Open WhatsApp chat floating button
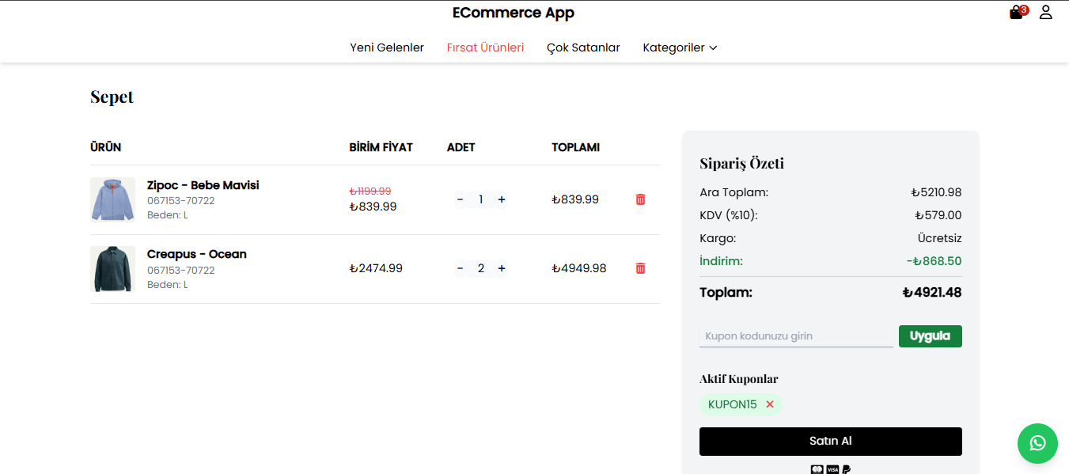 click(1037, 443)
